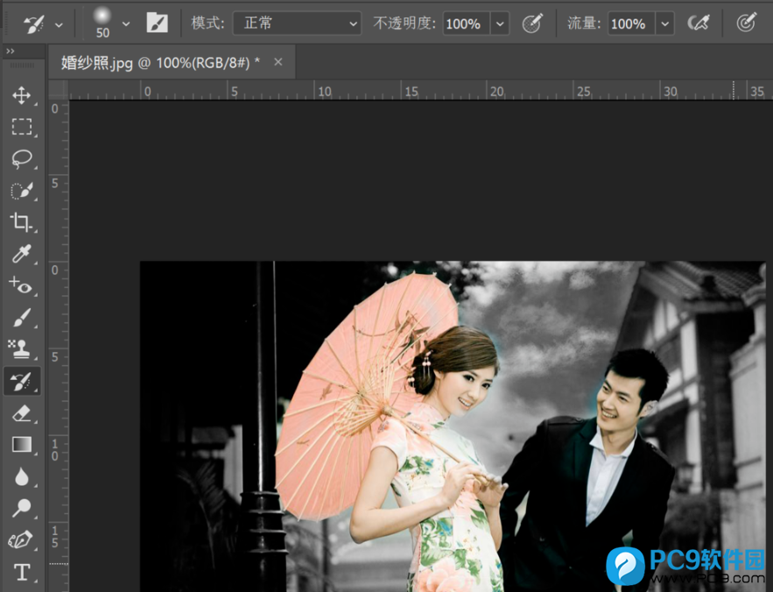Image resolution: width=773 pixels, height=592 pixels.
Task: Select the History Brush tool in the toolbar
Action: (22, 381)
